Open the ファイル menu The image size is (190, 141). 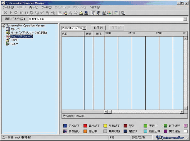8,7
